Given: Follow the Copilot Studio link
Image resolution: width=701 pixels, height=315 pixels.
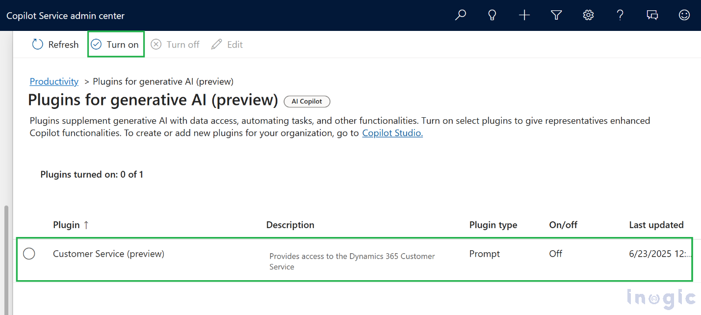Looking at the screenshot, I should tap(392, 133).
